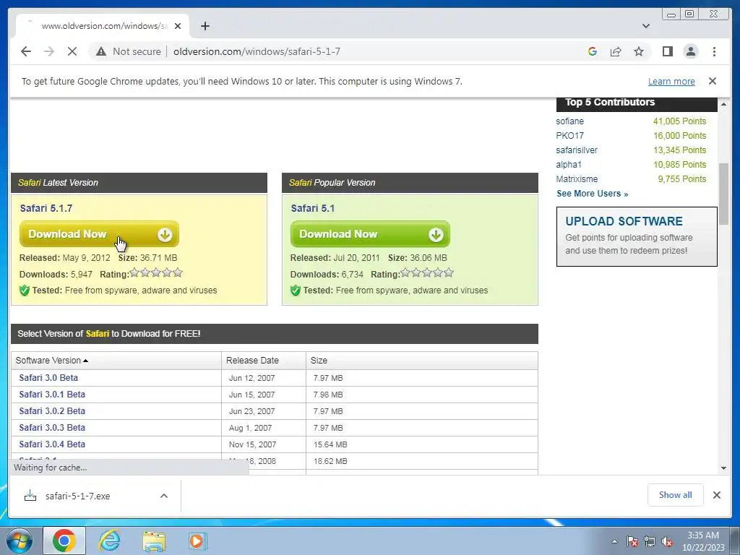
Task: Open the Windows Start menu
Action: [19, 541]
